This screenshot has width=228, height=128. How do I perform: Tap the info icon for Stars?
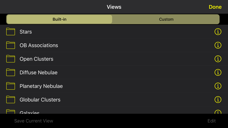click(218, 32)
